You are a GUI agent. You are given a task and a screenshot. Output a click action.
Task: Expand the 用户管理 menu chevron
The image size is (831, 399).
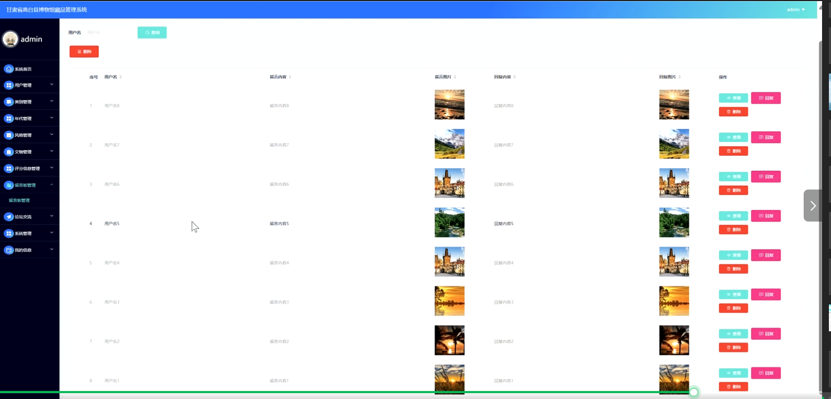(52, 84)
